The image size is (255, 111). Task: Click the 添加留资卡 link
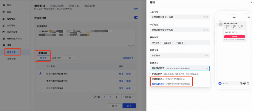pyautogui.click(x=128, y=58)
